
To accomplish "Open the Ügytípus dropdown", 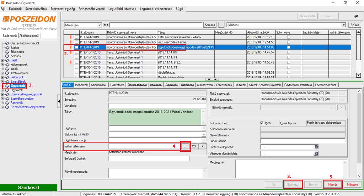I will [204, 128].
